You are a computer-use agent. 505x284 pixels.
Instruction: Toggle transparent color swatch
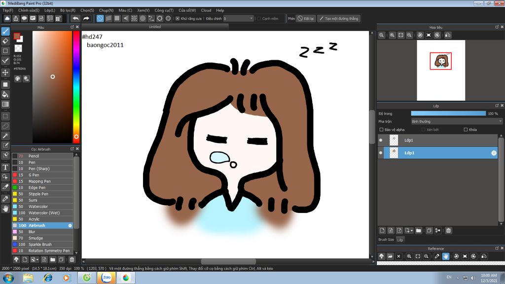click(x=18, y=48)
